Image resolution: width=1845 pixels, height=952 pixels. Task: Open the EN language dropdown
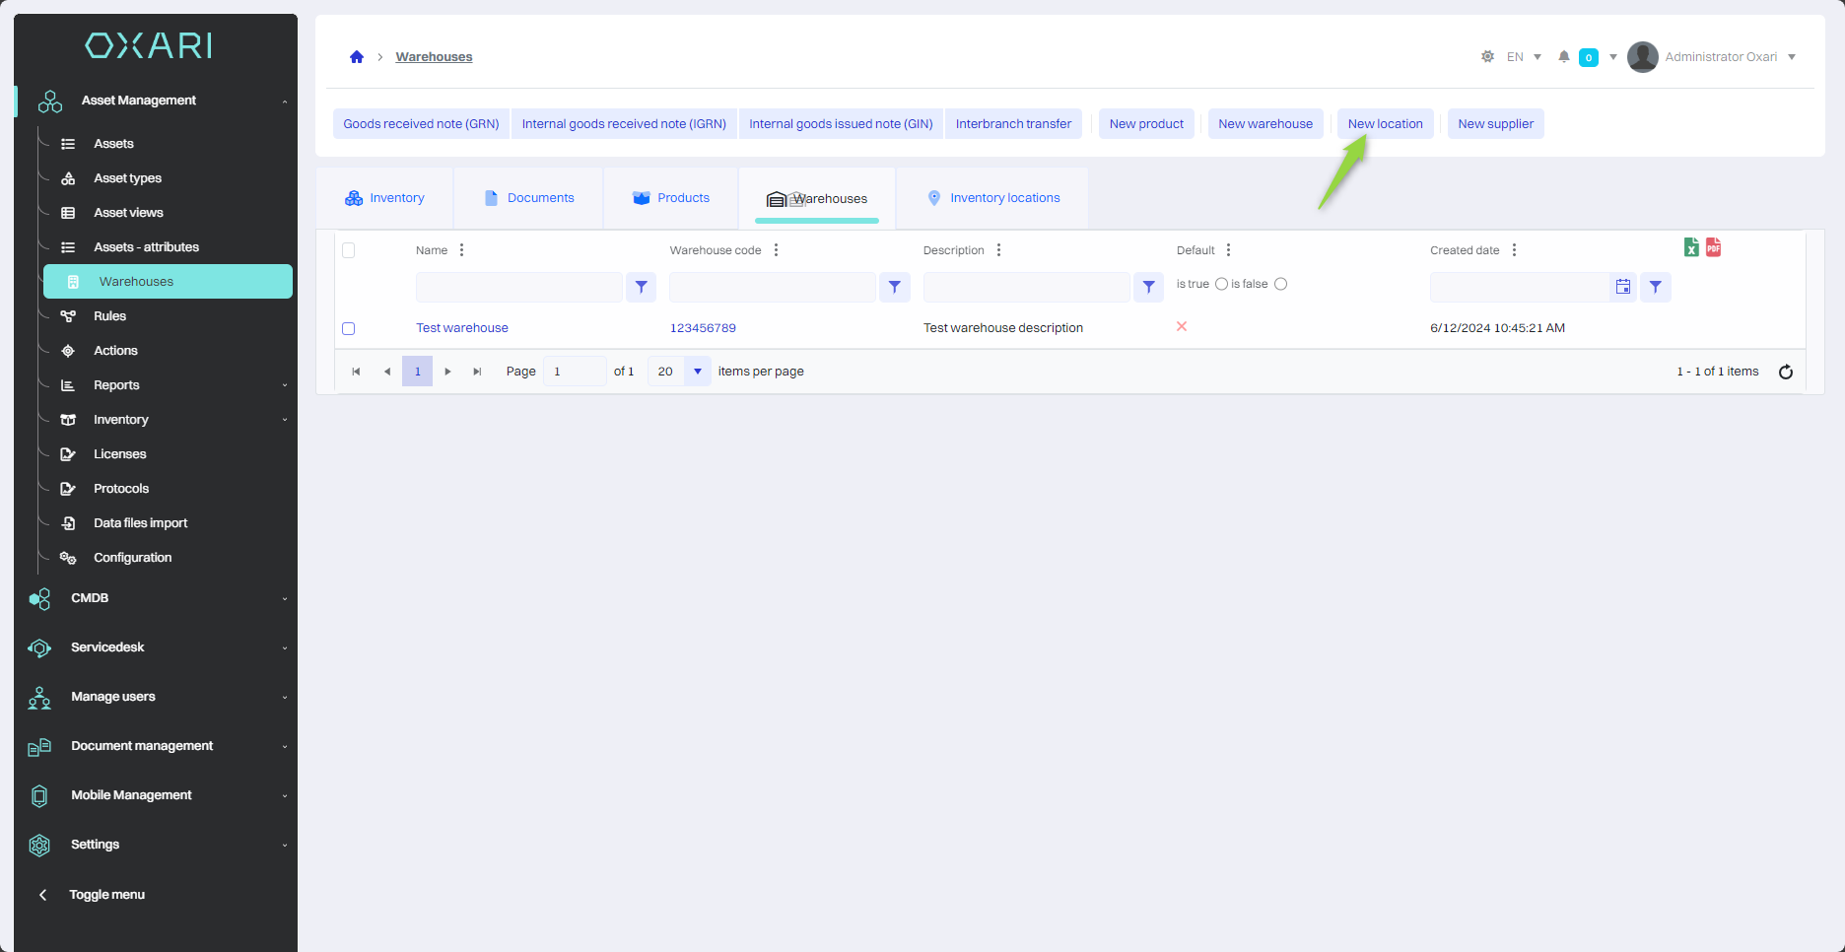[x=1524, y=57]
